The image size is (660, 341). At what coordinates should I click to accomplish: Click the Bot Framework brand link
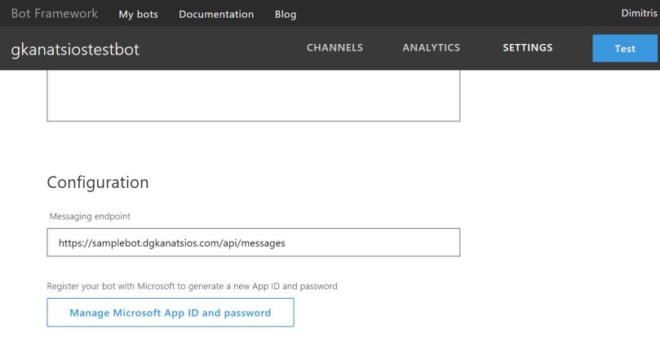coord(55,14)
